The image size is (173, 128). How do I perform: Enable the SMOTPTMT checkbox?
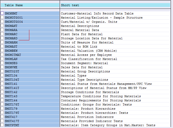[x=2, y=125]
